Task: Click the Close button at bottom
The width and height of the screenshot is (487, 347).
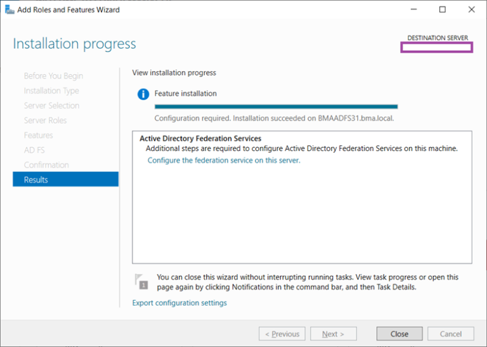Action: pyautogui.click(x=399, y=334)
